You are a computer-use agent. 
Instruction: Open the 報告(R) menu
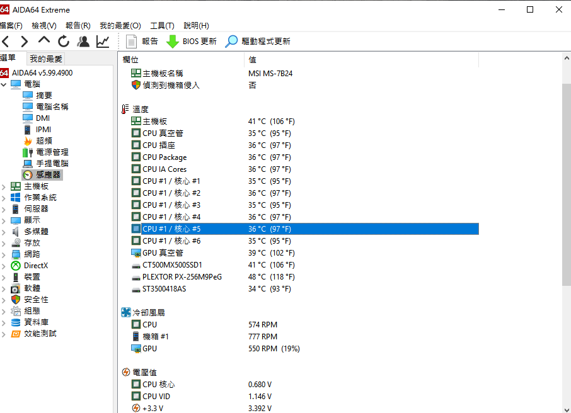point(78,25)
